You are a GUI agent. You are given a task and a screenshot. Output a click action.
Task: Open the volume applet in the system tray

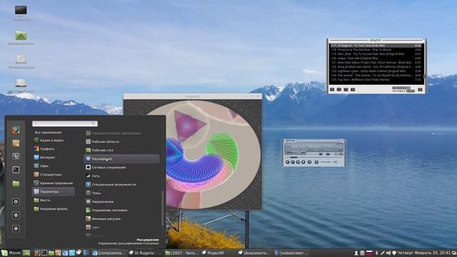pos(388,253)
